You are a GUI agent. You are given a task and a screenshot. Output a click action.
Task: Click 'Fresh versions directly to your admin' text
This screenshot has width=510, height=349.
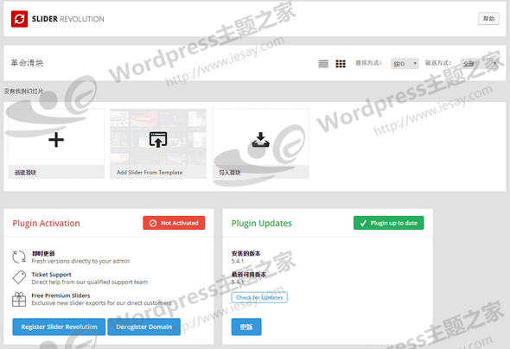(80, 261)
